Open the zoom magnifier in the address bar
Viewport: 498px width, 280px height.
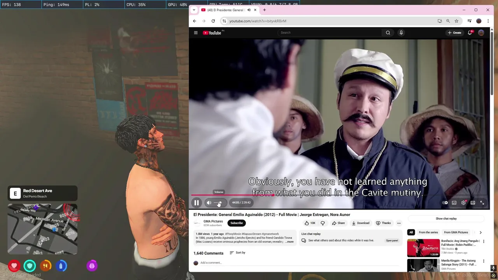coord(448,21)
